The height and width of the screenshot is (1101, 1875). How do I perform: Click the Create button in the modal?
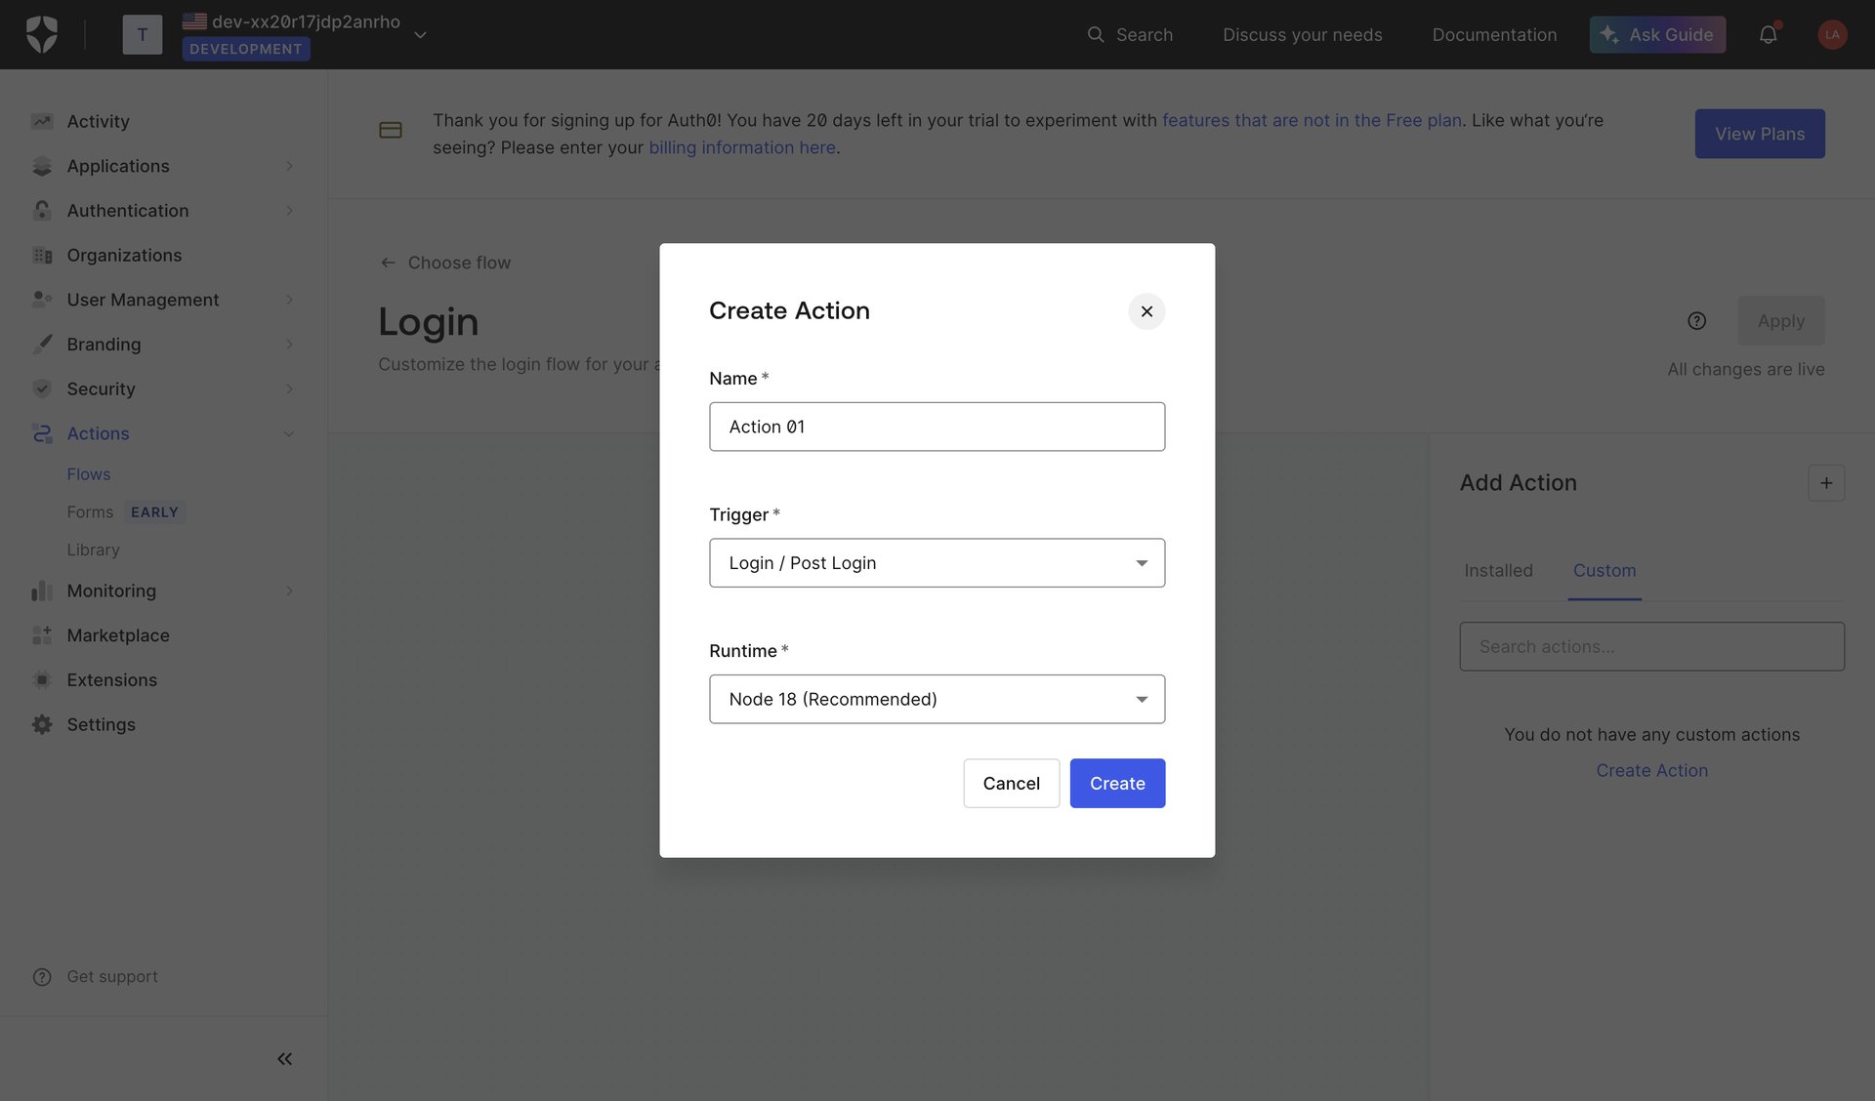1117,783
